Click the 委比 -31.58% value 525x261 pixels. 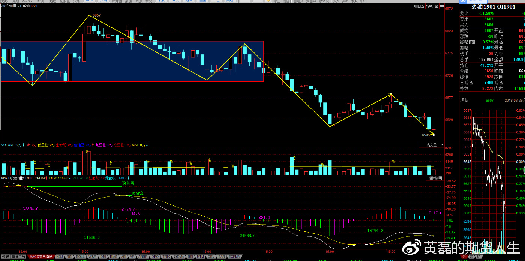[x=486, y=13]
